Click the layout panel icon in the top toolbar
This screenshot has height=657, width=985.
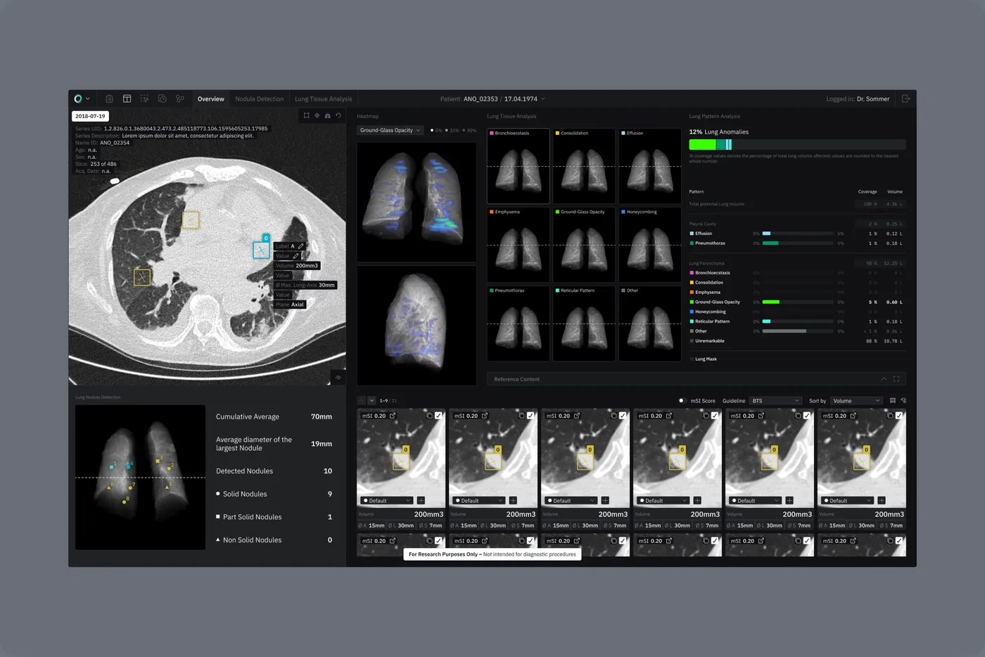[127, 98]
